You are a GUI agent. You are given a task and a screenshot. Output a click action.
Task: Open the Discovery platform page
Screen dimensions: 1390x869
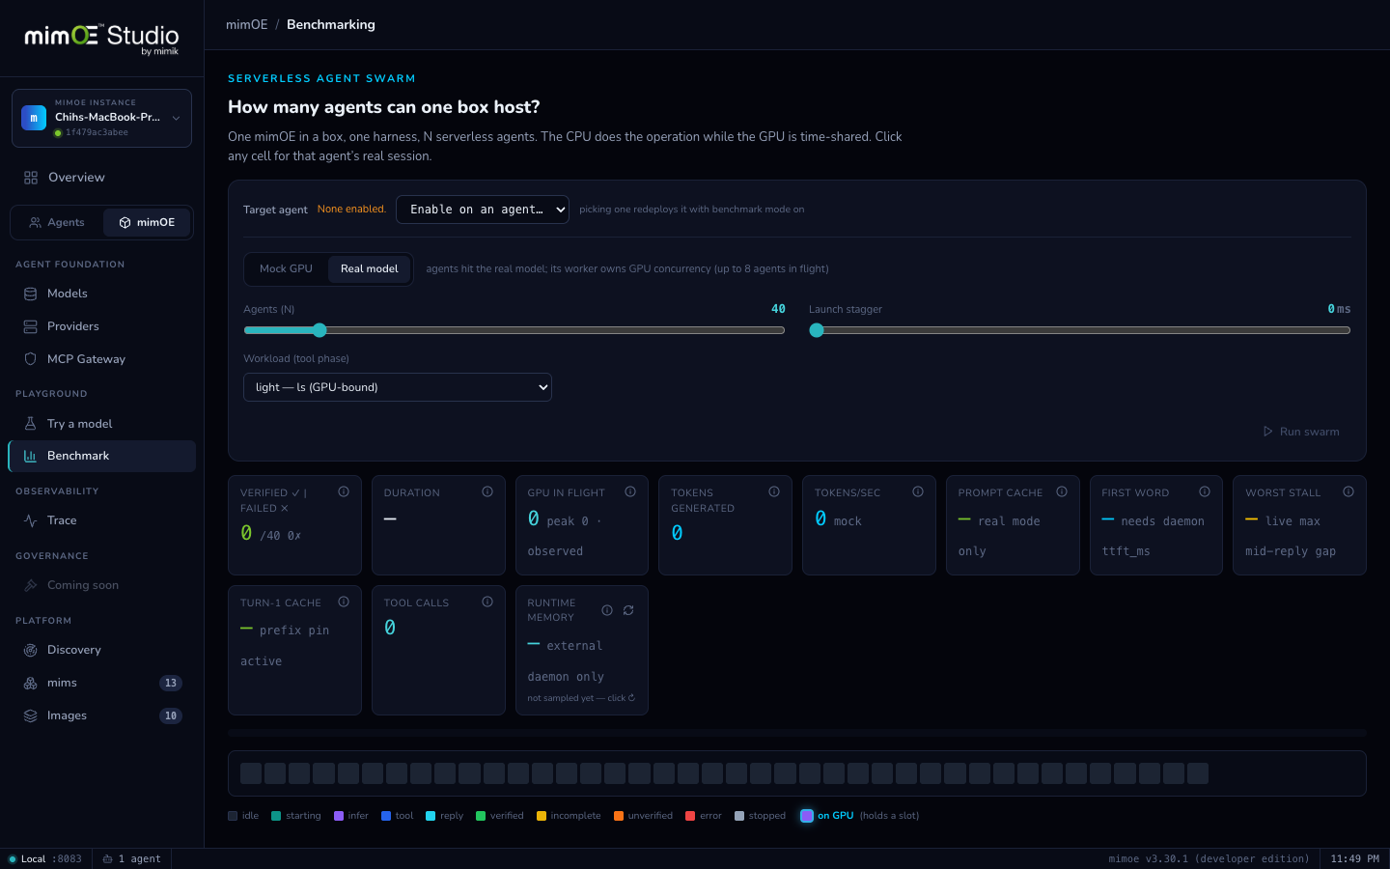coord(102,650)
